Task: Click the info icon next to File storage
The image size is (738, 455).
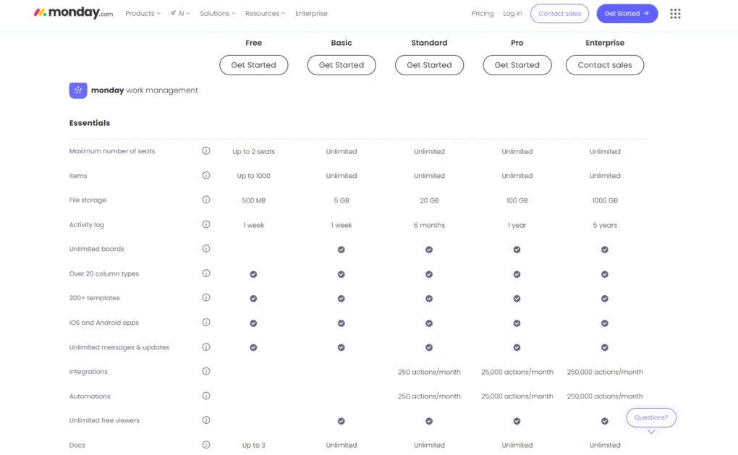Action: pos(206,200)
